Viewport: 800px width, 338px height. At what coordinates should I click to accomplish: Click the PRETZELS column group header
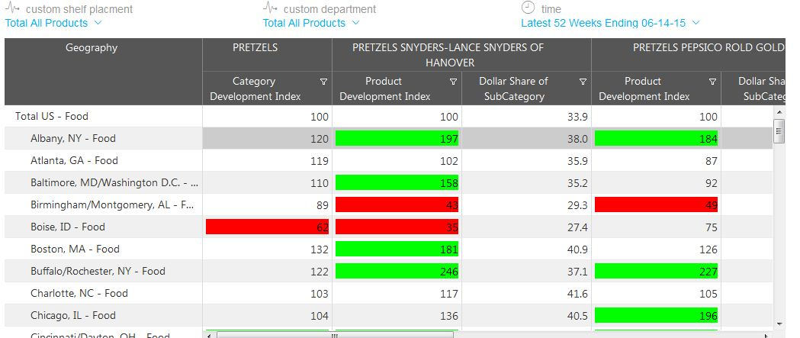point(255,48)
